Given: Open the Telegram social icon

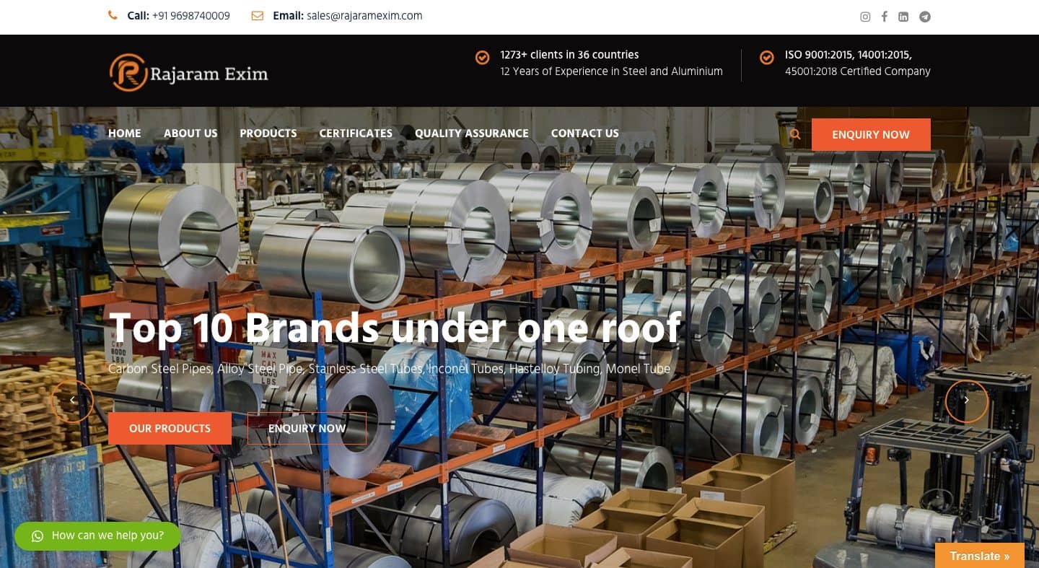Looking at the screenshot, I should 925,17.
